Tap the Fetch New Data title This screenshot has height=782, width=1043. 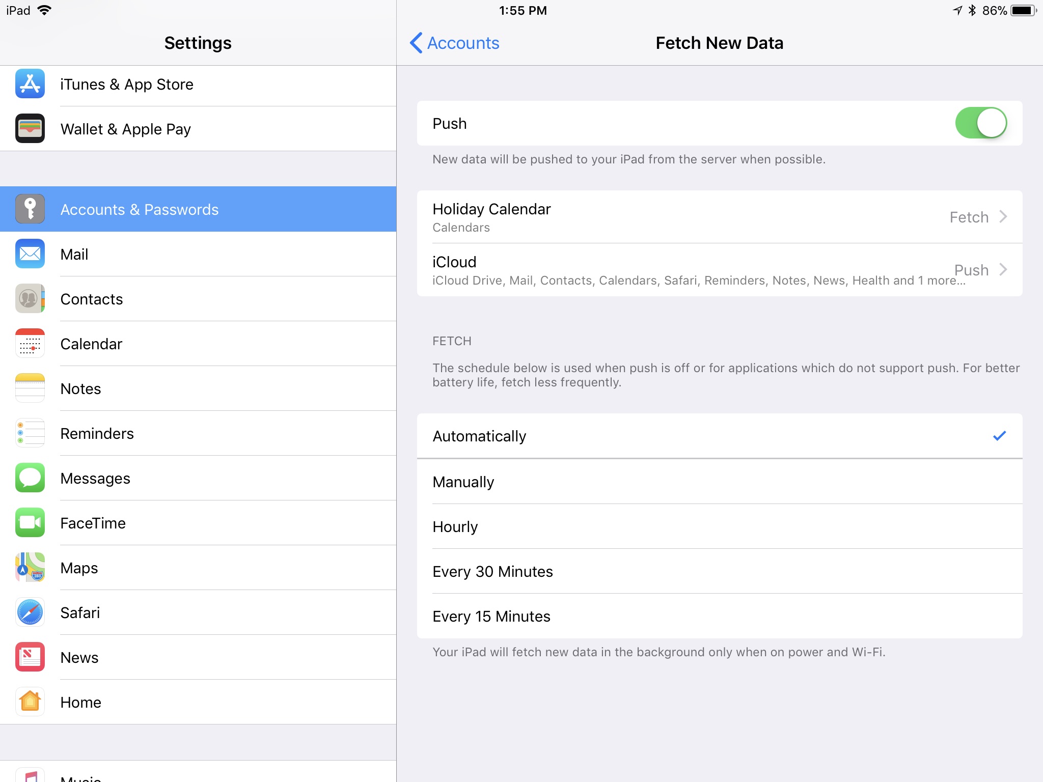[719, 43]
